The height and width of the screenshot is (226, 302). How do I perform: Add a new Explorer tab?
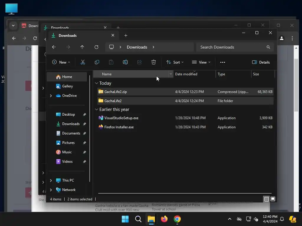click(126, 35)
